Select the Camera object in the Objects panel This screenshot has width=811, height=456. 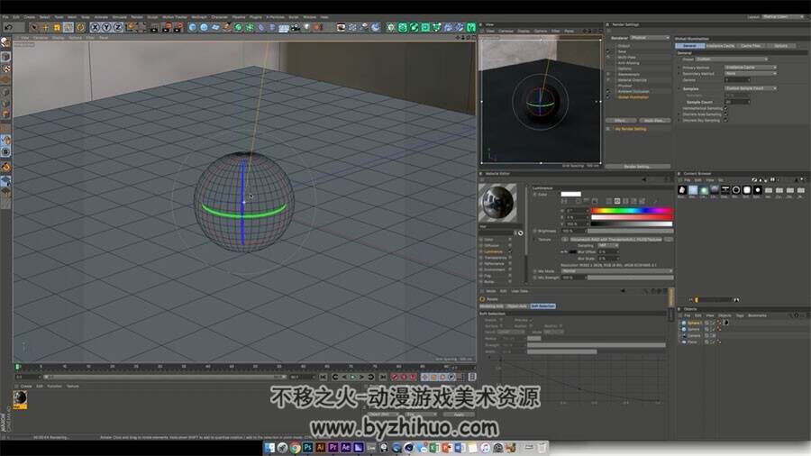694,335
